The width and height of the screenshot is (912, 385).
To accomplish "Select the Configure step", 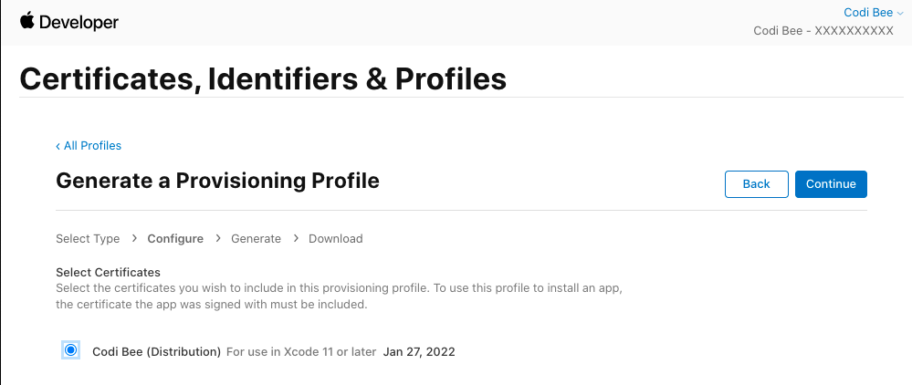I will coord(175,239).
